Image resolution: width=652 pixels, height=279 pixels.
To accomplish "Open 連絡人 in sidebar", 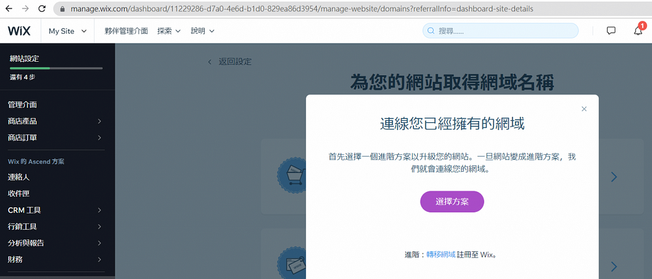I will 19,178.
